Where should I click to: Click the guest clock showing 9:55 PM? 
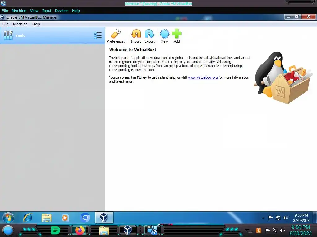(x=301, y=218)
